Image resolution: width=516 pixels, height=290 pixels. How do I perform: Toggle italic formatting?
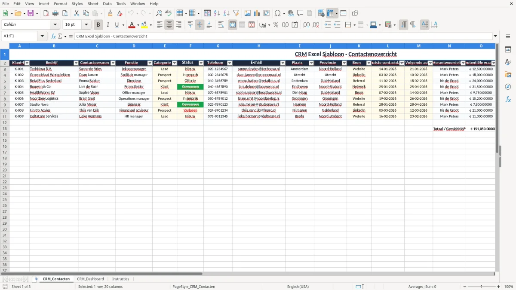point(108,25)
